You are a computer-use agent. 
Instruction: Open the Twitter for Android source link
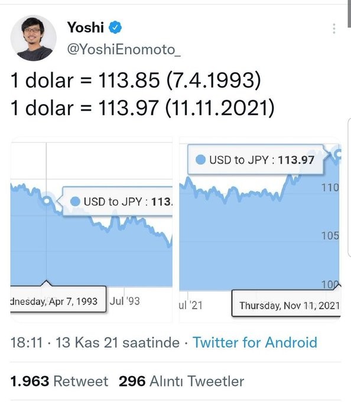(255, 342)
